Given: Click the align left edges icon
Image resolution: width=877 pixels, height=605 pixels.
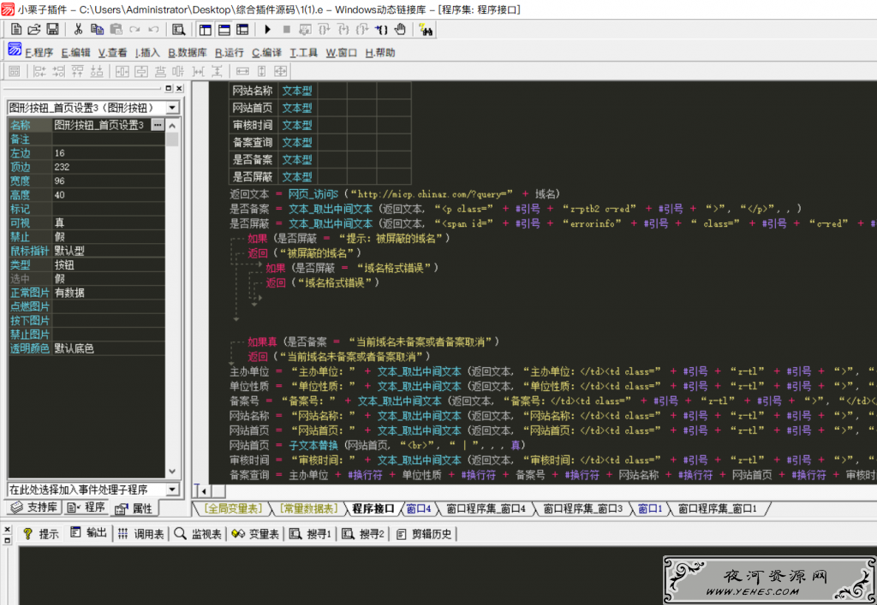Looking at the screenshot, I should pos(39,71).
